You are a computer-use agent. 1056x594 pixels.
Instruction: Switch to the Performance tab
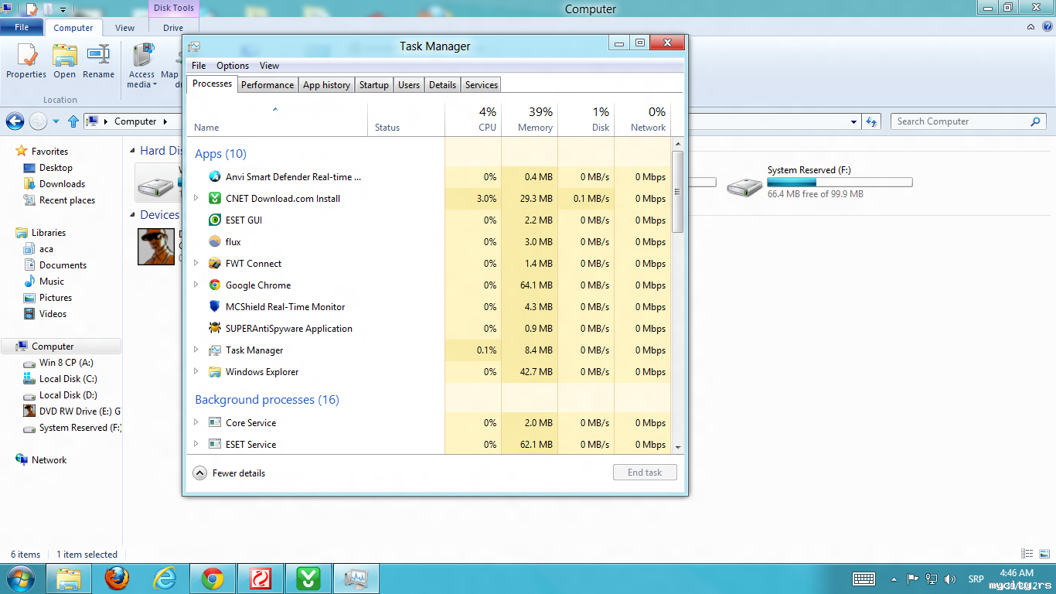(267, 85)
